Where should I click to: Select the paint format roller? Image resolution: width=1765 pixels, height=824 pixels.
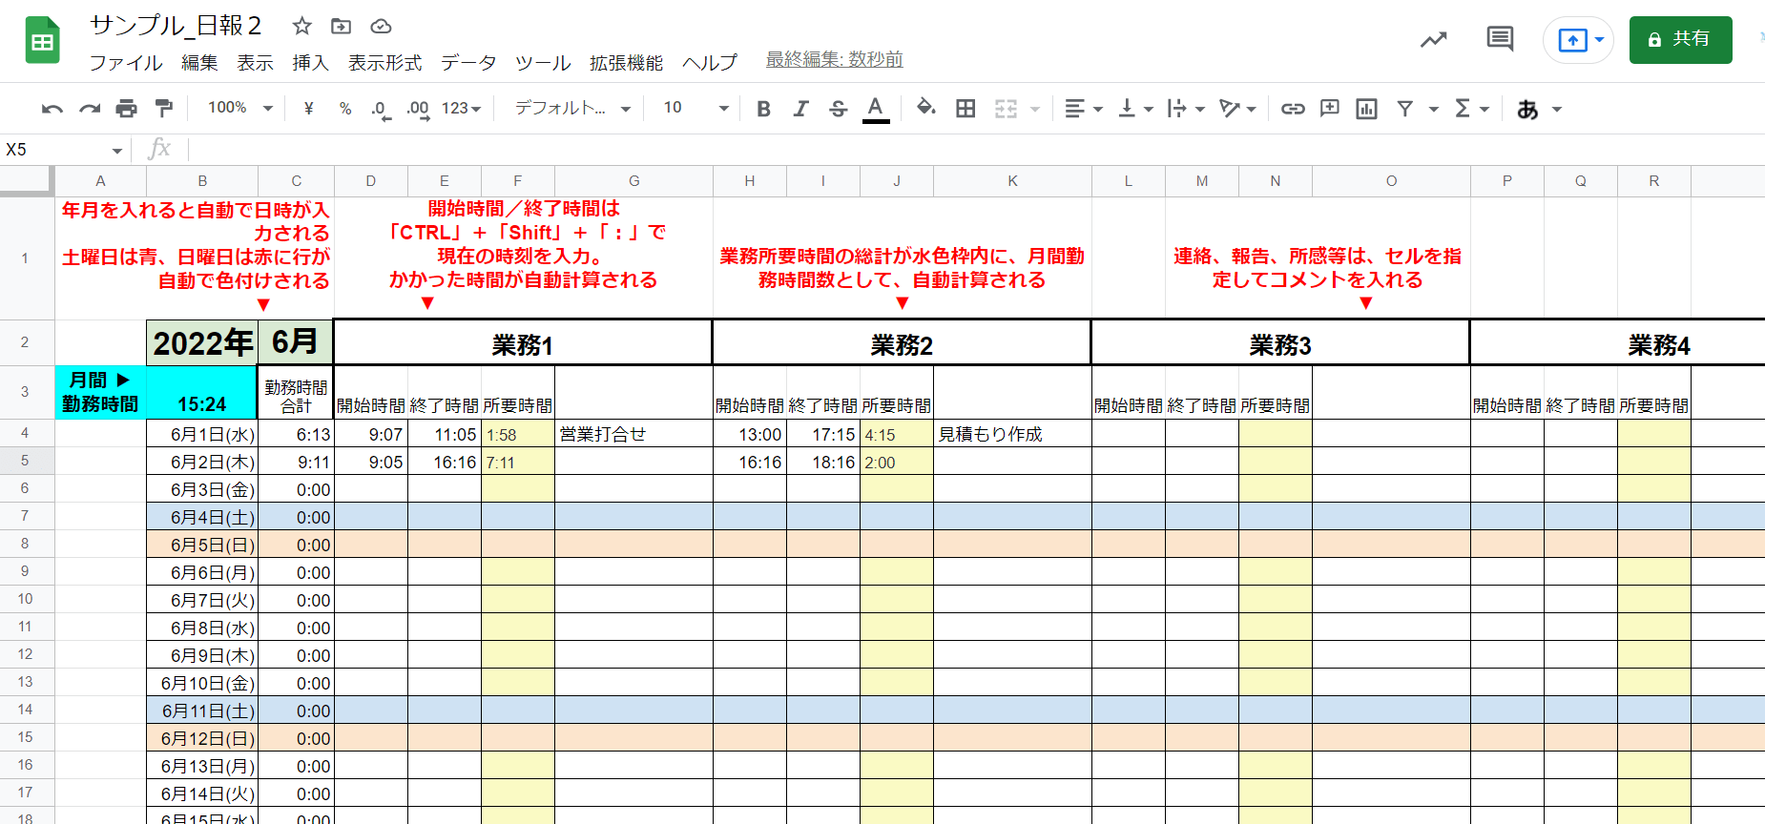point(164,109)
